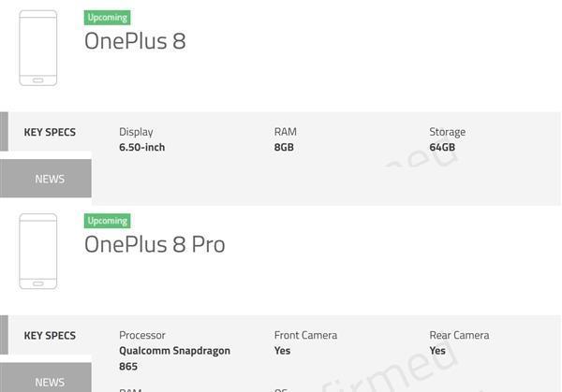Click the Upcoming badge above OnePlus 8 Pro

pyautogui.click(x=108, y=221)
